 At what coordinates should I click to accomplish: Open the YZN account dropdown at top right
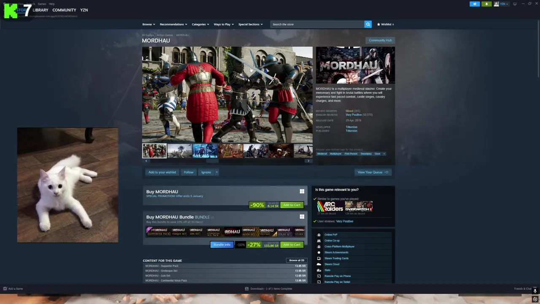[504, 4]
